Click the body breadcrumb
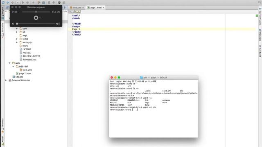The height and width of the screenshot is (147, 262). pos(77,12)
